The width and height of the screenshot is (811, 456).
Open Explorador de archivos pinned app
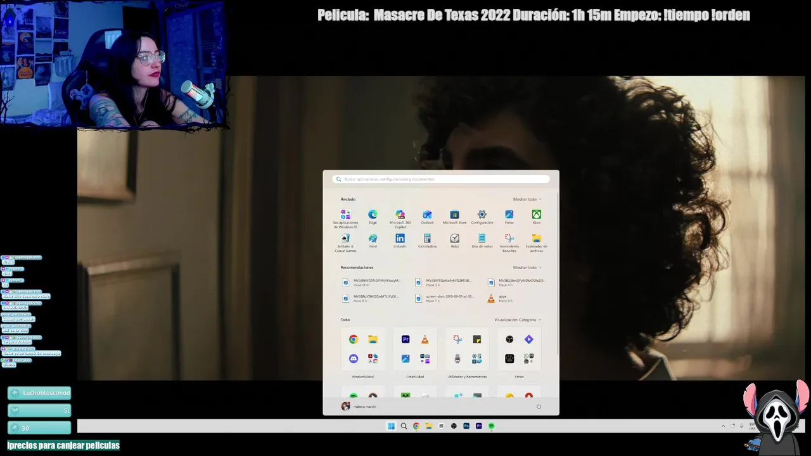(536, 243)
